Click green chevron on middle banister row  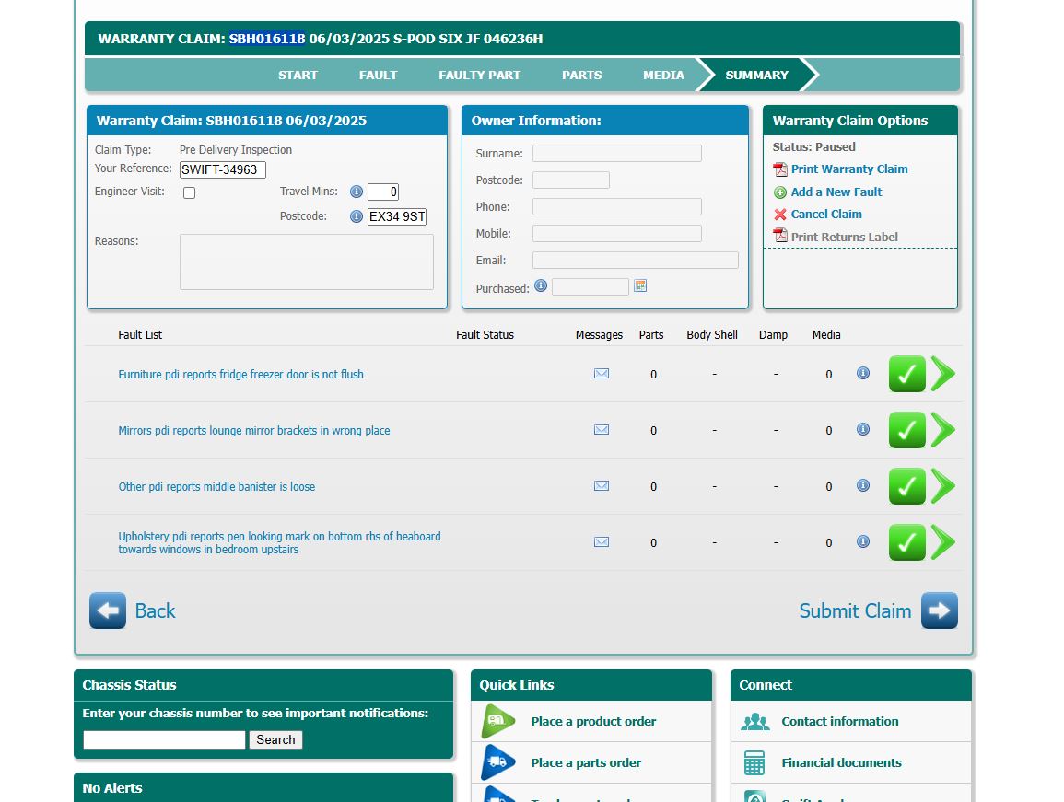943,486
